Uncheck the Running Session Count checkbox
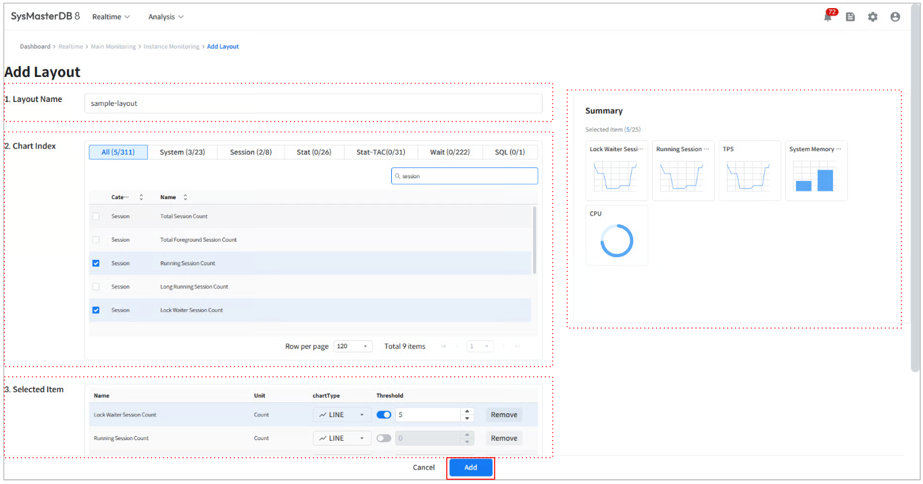Screen dimensions: 923x484 96,263
